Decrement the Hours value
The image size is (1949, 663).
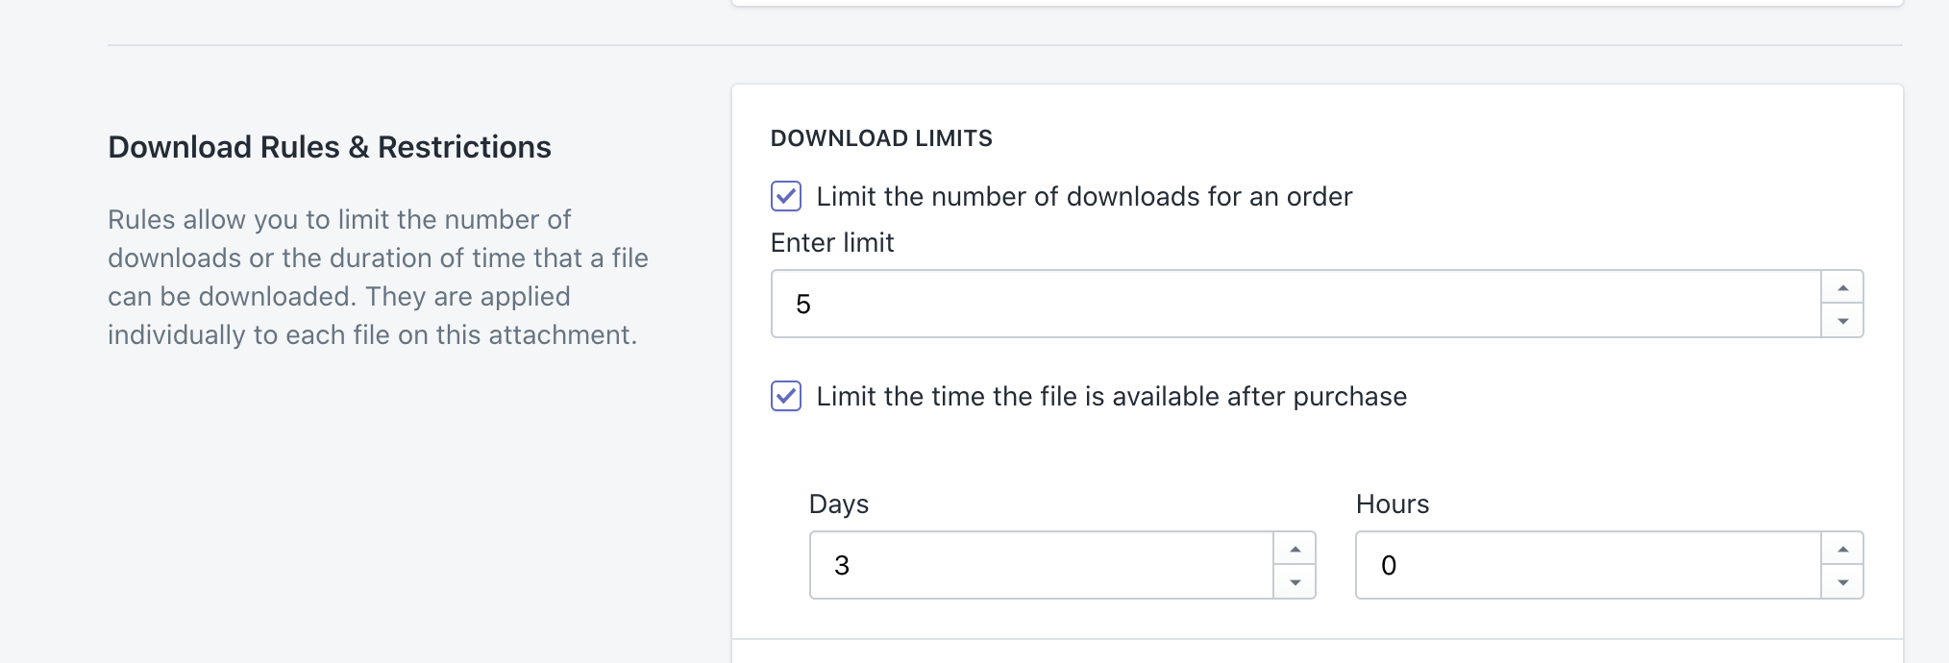click(x=1842, y=582)
